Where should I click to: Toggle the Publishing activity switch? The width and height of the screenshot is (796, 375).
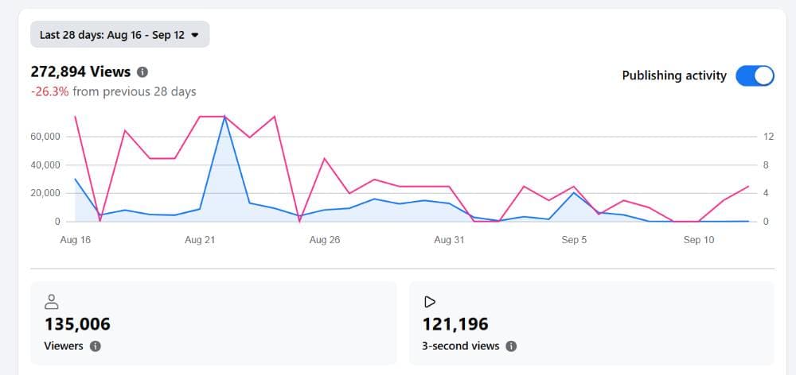click(x=755, y=75)
